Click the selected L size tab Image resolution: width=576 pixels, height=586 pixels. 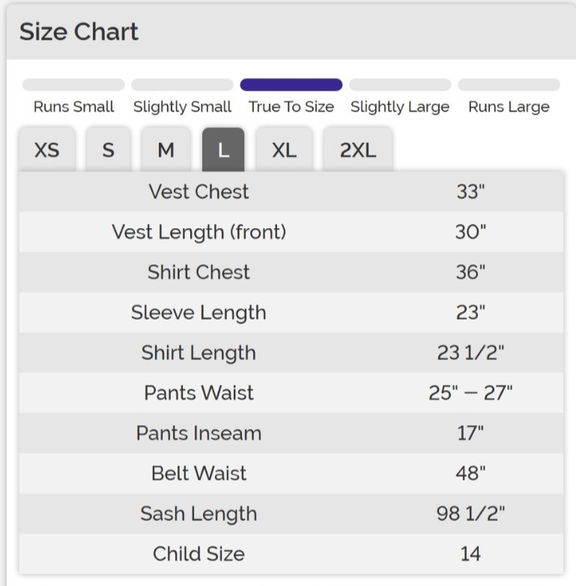coord(223,150)
